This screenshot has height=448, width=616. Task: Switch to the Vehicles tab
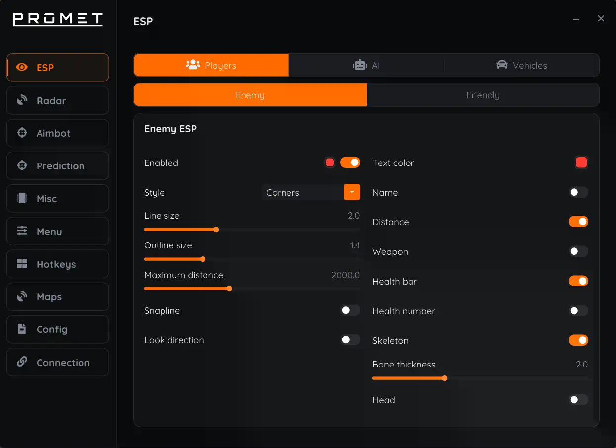point(522,65)
